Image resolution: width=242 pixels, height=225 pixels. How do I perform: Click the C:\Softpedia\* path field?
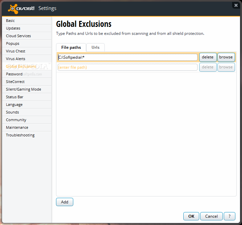pyautogui.click(x=128, y=57)
